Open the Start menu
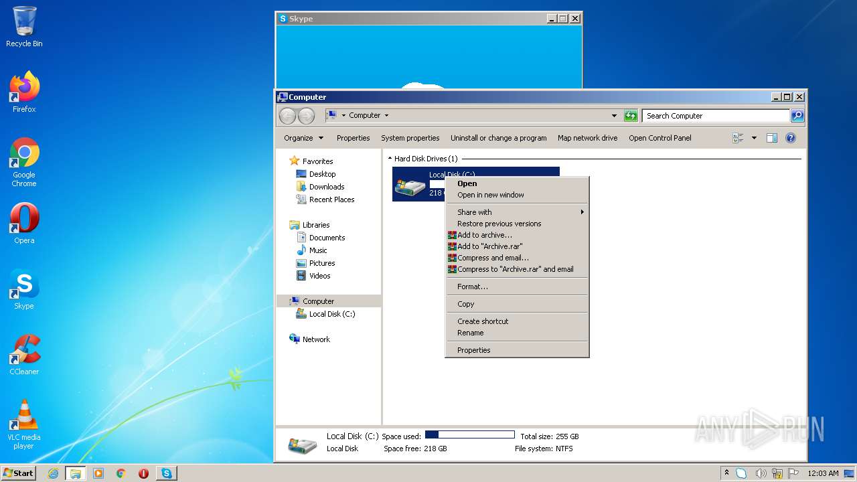 [19, 473]
